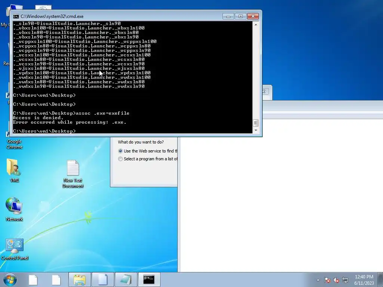383x287 pixels.
Task: Choose 'Select a program from a list' radio
Action: (120, 159)
